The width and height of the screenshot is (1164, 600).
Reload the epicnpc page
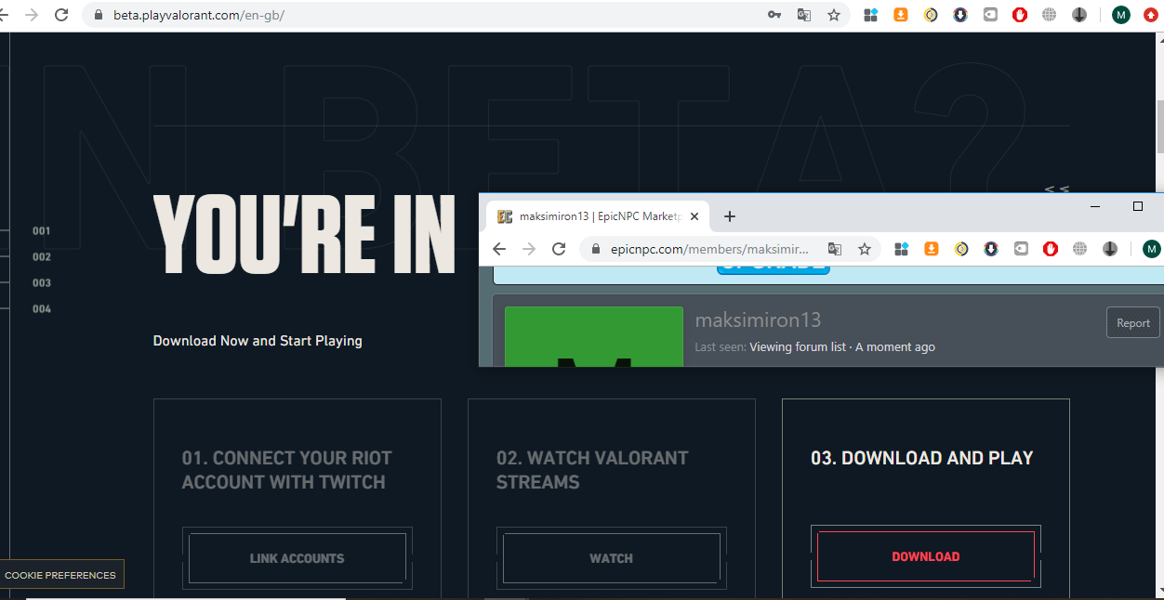click(559, 249)
